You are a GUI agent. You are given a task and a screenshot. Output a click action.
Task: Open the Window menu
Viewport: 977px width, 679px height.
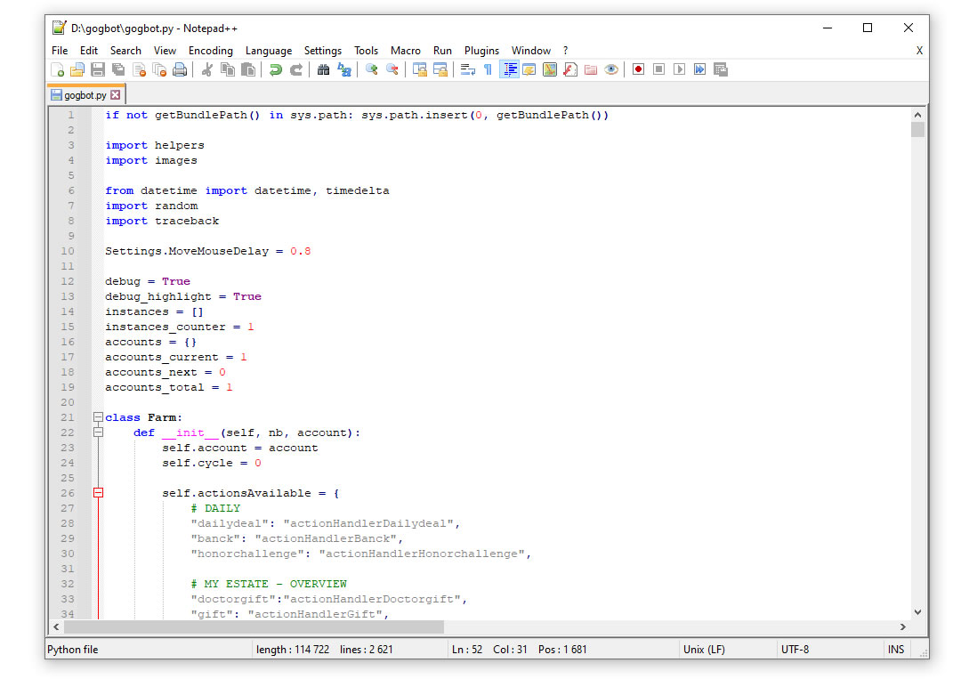(531, 51)
